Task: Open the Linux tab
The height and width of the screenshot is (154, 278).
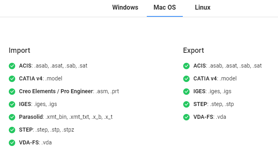Action: 203,8
